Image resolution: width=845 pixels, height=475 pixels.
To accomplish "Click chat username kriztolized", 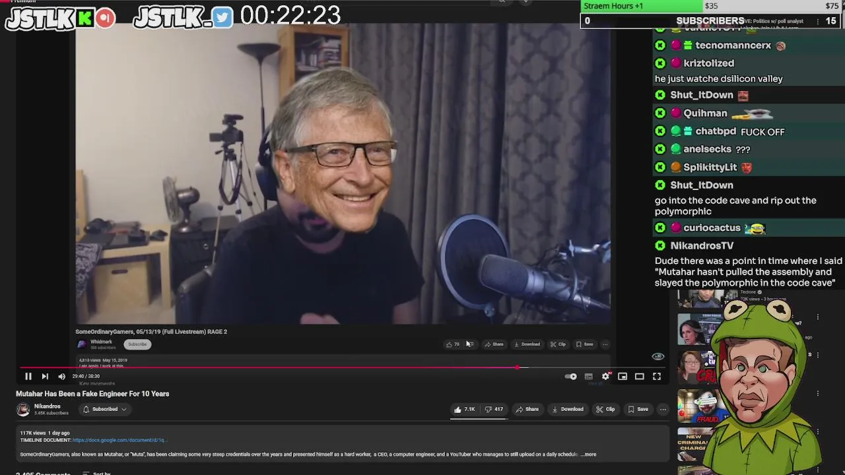I will pos(709,63).
